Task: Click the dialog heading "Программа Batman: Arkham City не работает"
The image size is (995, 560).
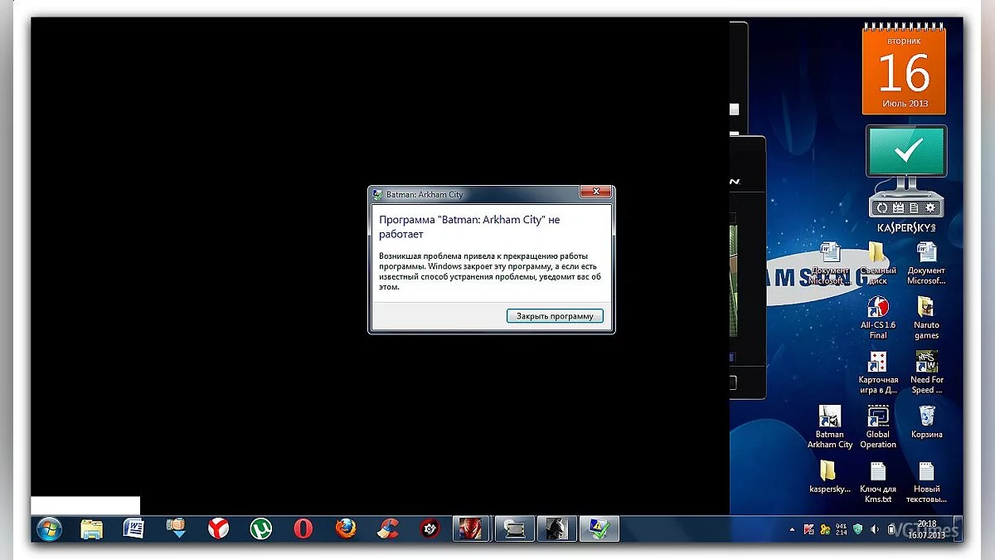Action: (469, 226)
